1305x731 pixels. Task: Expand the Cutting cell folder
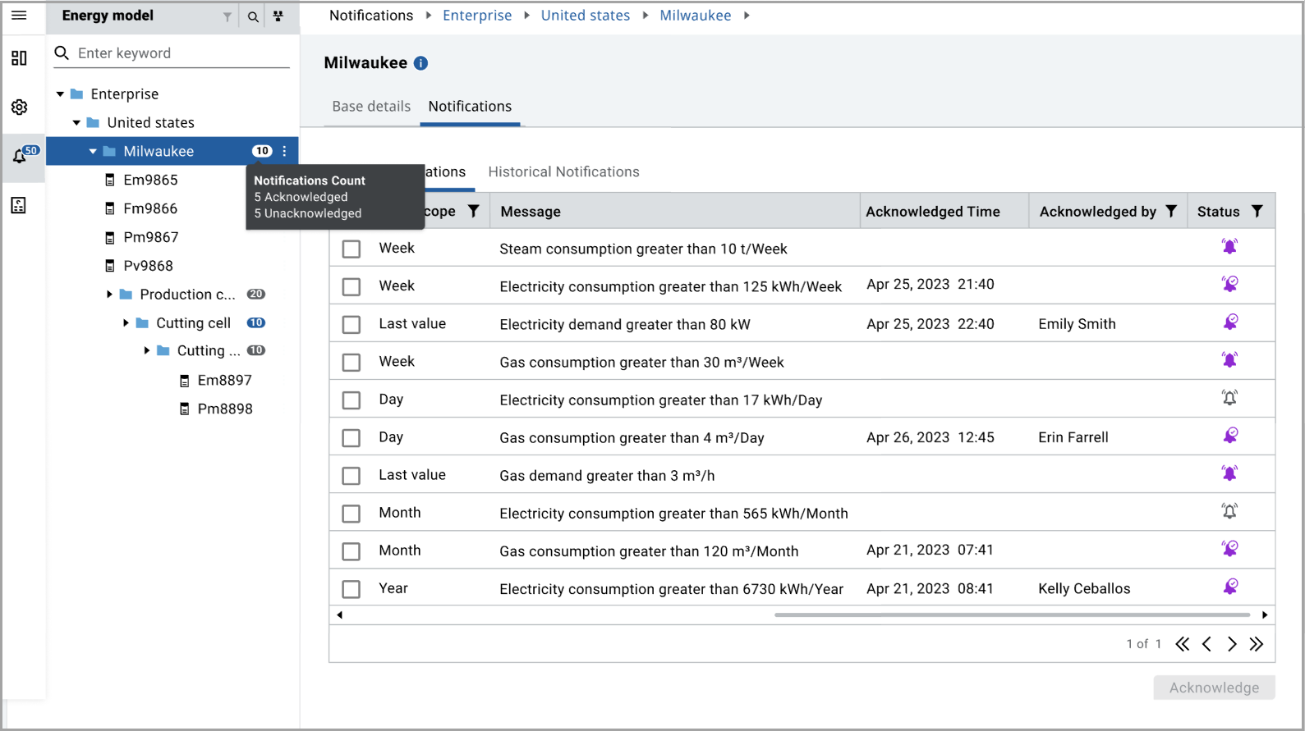(126, 323)
